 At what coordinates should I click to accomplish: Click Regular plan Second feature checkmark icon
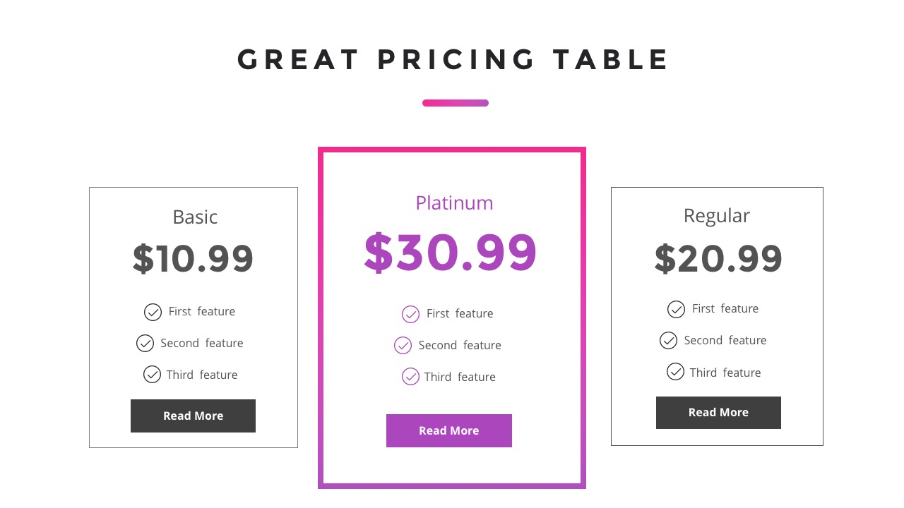[x=668, y=341]
